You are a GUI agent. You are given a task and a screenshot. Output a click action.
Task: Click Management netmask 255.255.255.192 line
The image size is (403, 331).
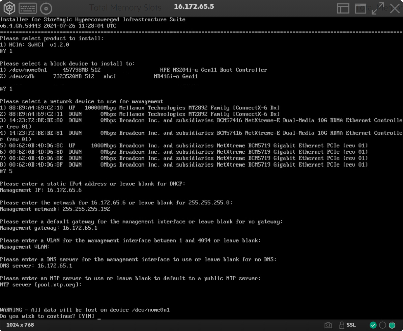click(55, 209)
